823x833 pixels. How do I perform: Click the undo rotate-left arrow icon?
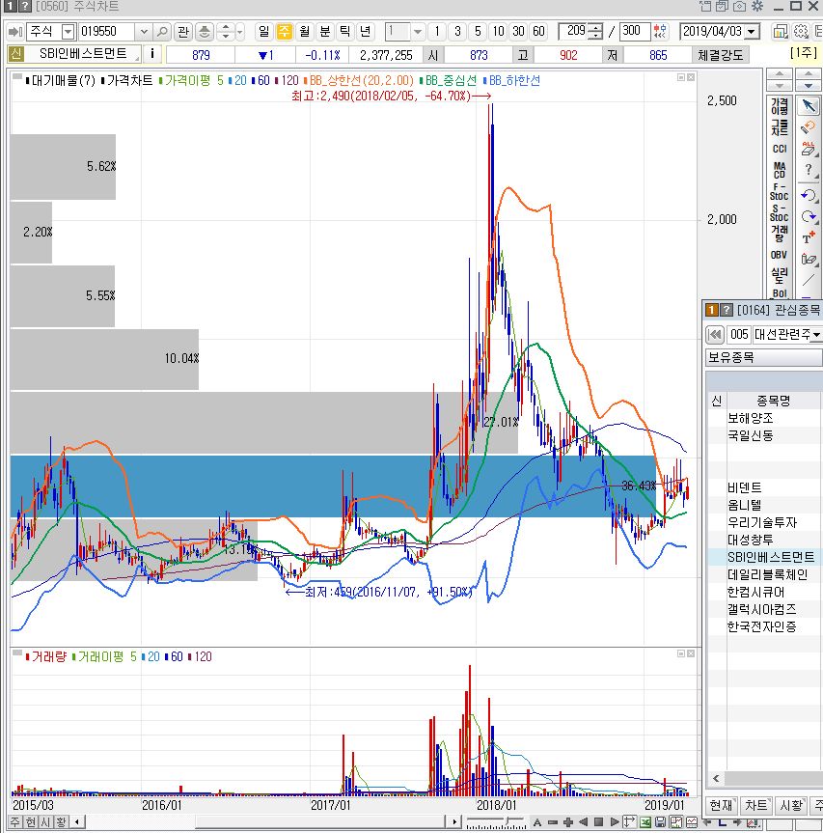click(x=809, y=195)
